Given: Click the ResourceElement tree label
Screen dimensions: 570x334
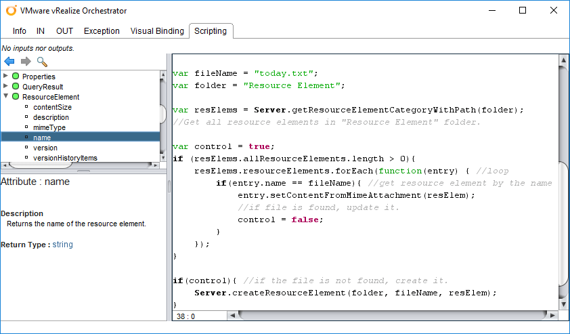Looking at the screenshot, I should pyautogui.click(x=51, y=97).
